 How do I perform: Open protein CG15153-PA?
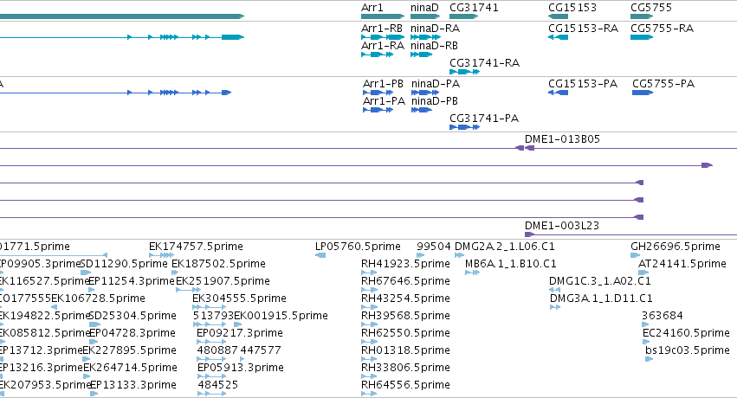pos(583,84)
